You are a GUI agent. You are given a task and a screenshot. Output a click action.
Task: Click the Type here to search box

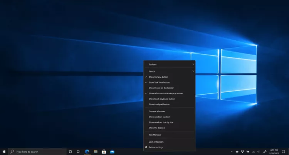point(37,152)
